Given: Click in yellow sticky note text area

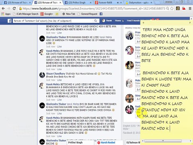Looking at the screenshot, I should tap(166, 82).
